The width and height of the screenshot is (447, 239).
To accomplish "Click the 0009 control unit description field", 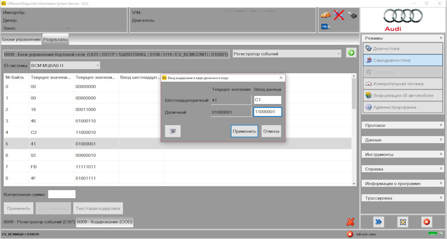I will [x=116, y=54].
